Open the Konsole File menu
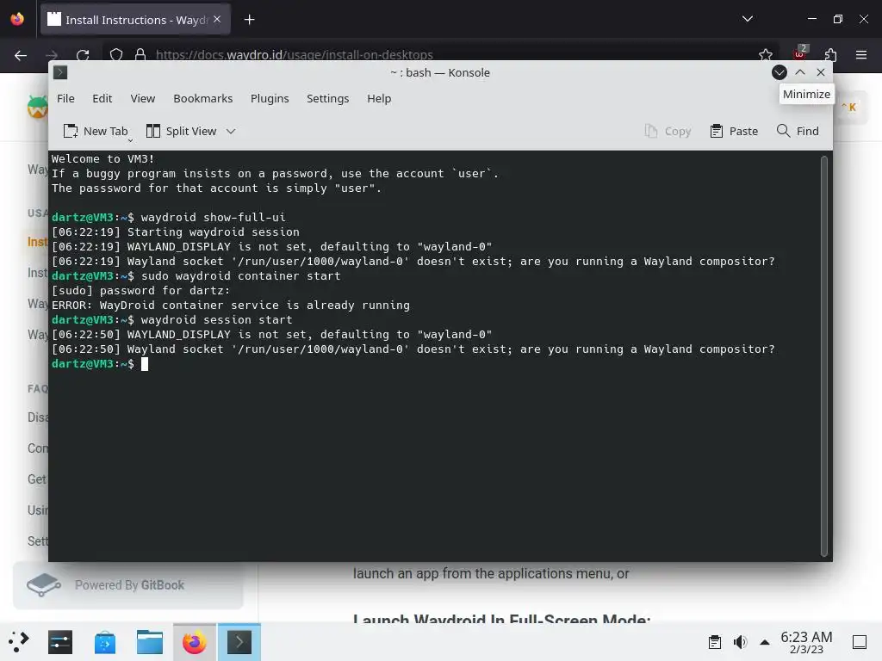882x661 pixels. (65, 98)
